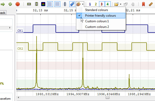
Task: Click the ruler measurement icon
Action: (151, 4)
